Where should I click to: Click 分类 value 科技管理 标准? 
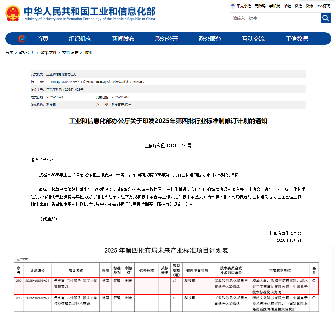(121, 105)
